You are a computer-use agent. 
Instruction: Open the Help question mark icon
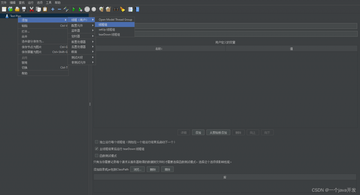click(137, 9)
